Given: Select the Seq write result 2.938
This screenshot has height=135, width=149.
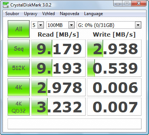Looking at the screenshot, I should [x=114, y=48].
